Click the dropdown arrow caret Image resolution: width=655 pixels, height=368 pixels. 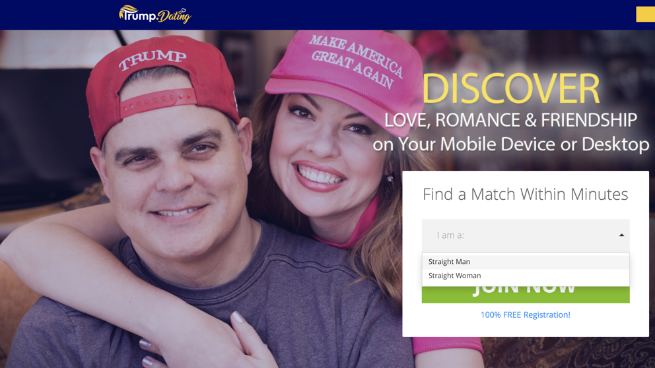[621, 235]
